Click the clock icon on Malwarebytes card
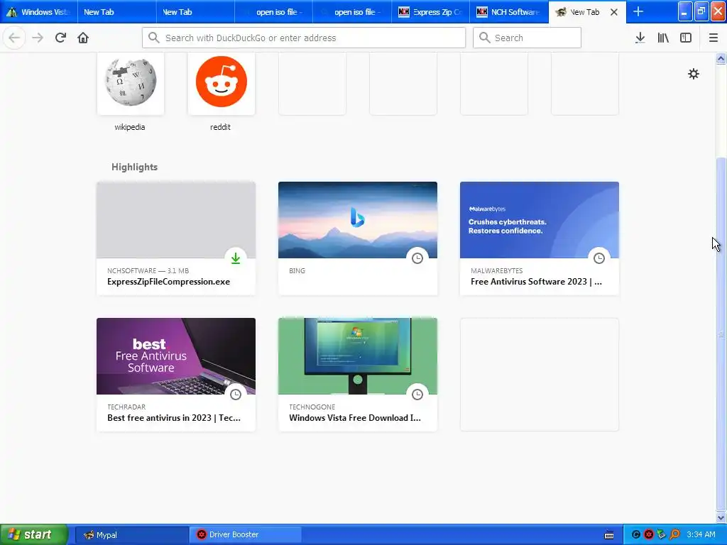 pyautogui.click(x=599, y=258)
